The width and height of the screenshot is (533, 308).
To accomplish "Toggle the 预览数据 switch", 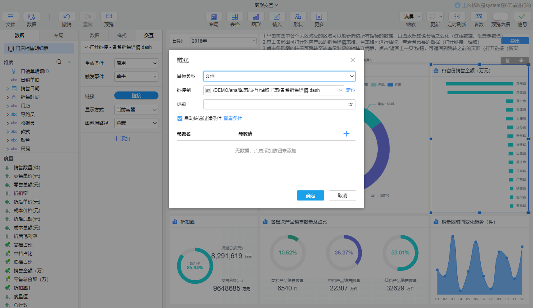I will pyautogui.click(x=500, y=16).
